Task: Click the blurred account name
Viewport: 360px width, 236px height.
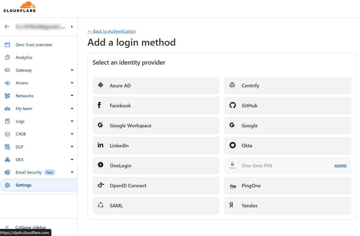Action: pos(40,26)
